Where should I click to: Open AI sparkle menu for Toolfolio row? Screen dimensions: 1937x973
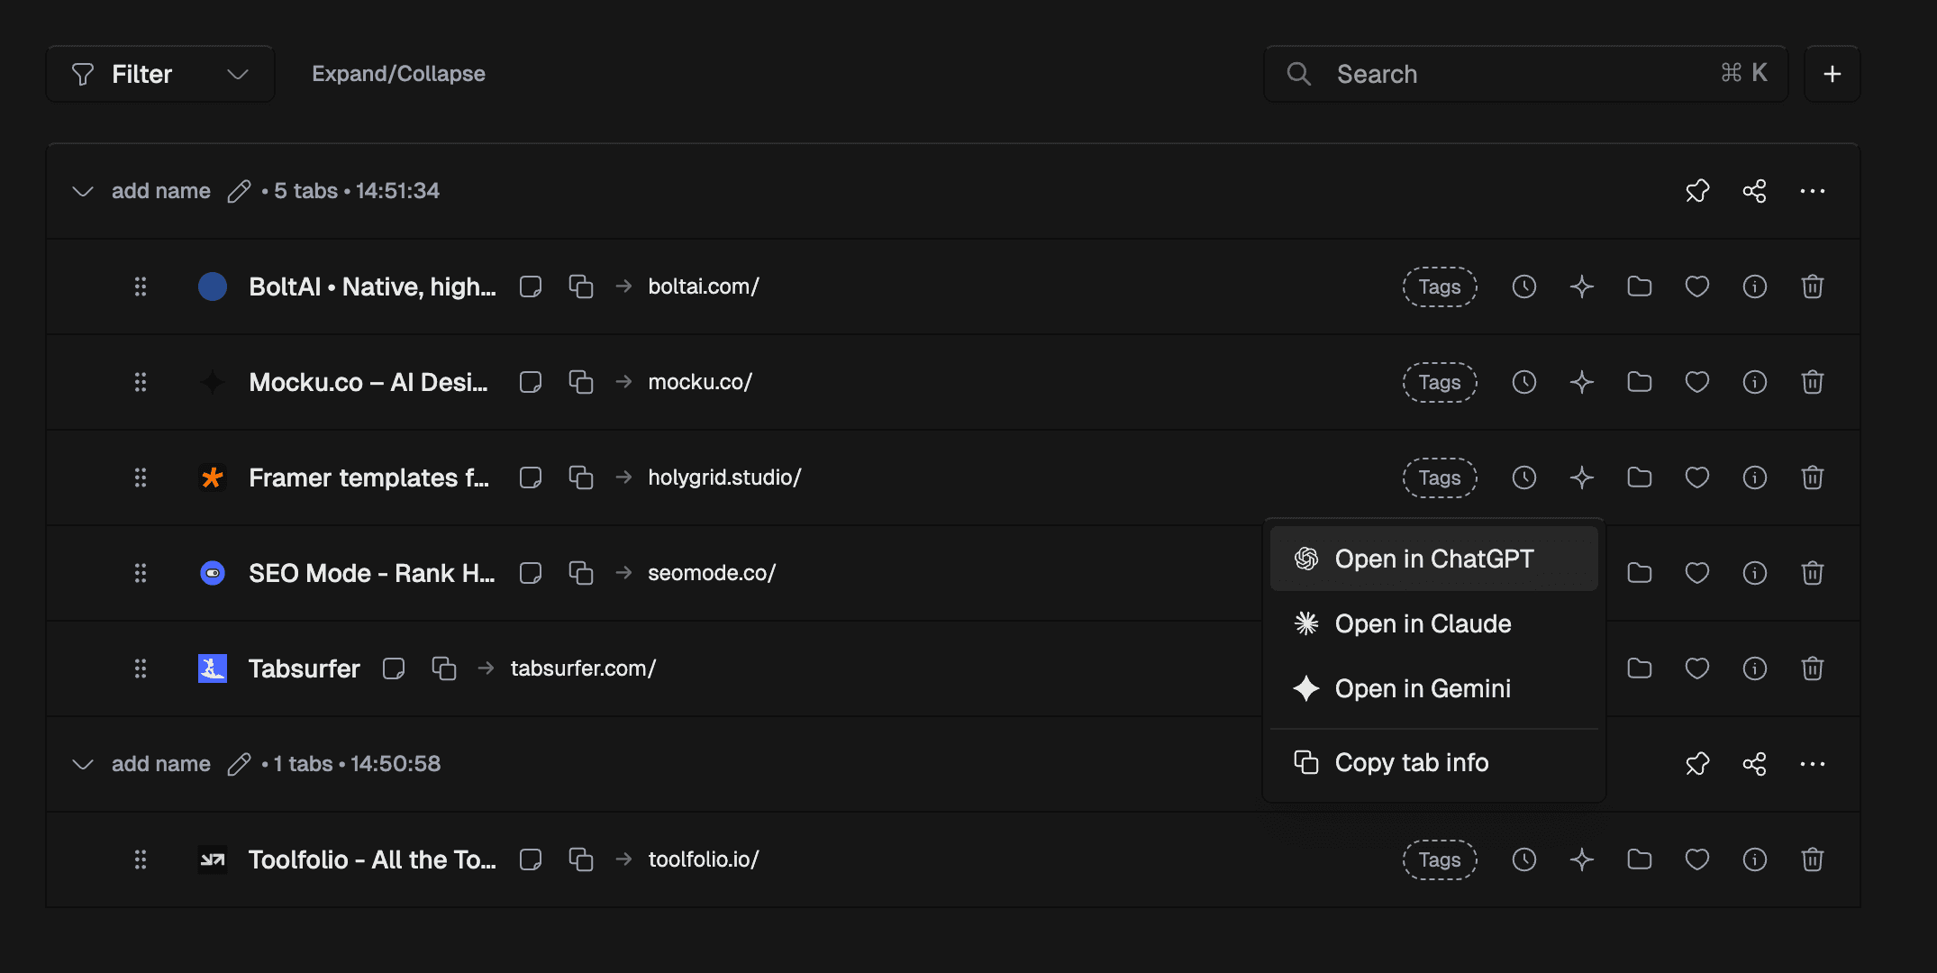click(x=1582, y=859)
